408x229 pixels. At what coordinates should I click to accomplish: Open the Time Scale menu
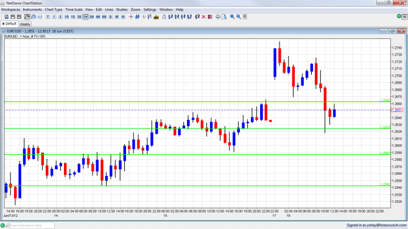(x=74, y=9)
